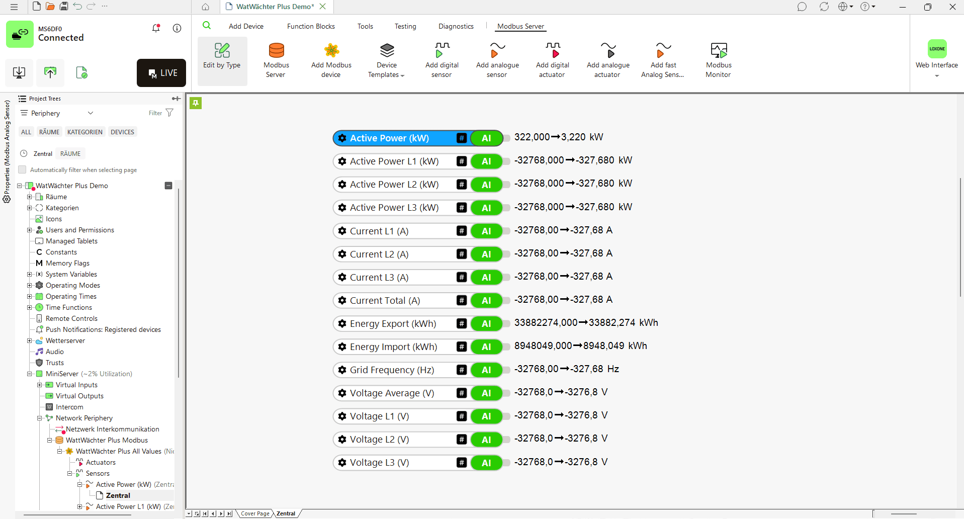Screen dimensions: 964x519
Task: Select ALL filter chip
Action: 26,132
